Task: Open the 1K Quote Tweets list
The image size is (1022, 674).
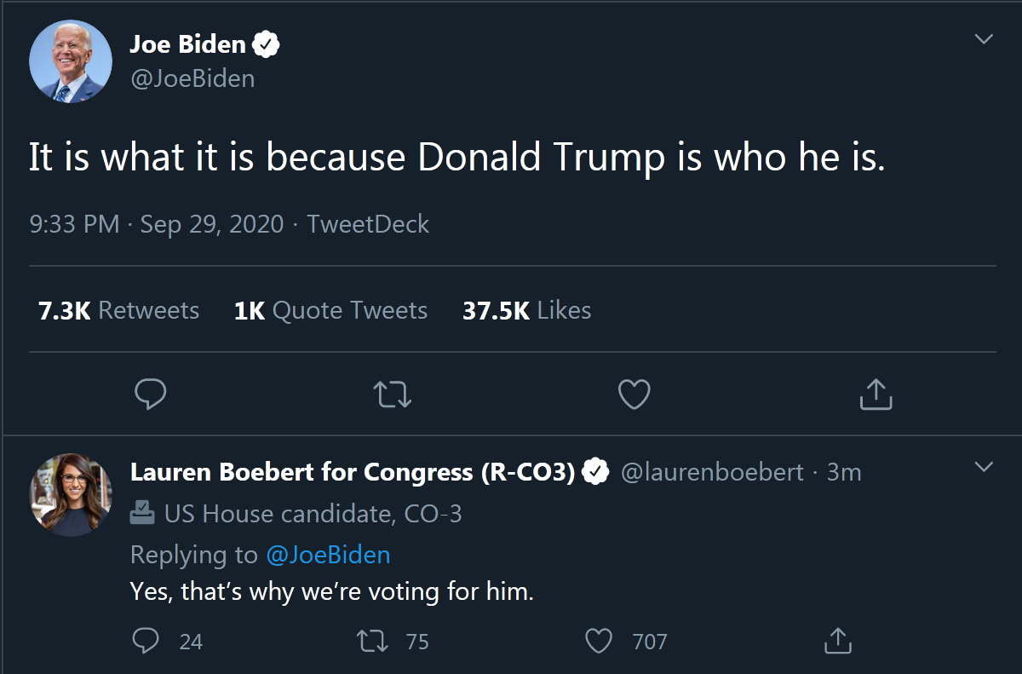Action: pos(330,310)
